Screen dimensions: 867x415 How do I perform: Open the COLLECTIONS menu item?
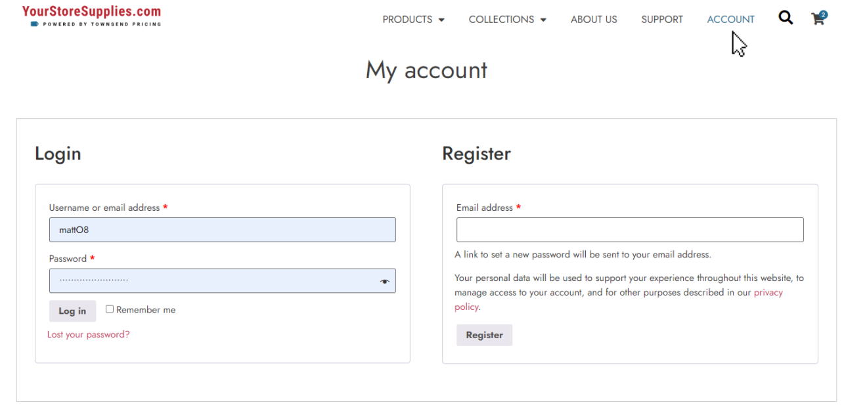click(x=501, y=20)
